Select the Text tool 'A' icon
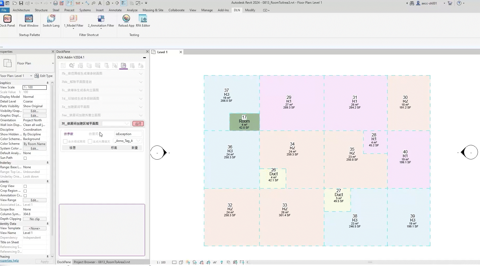Viewport: 480px width, 266px height. point(100,3)
